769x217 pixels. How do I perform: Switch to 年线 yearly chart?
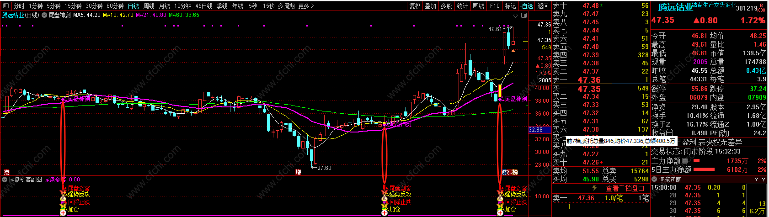tap(238, 6)
